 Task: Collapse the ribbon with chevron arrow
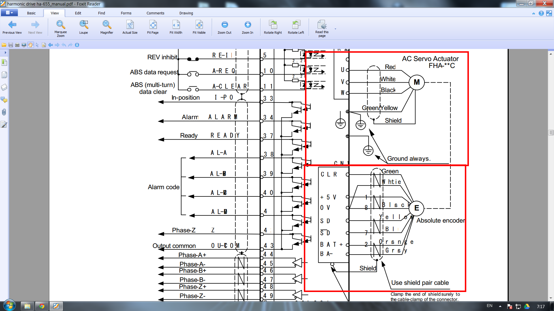[534, 14]
